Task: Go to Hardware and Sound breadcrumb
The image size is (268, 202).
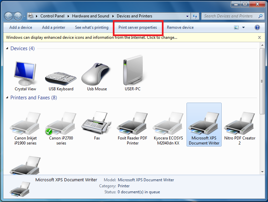Action: [90, 16]
